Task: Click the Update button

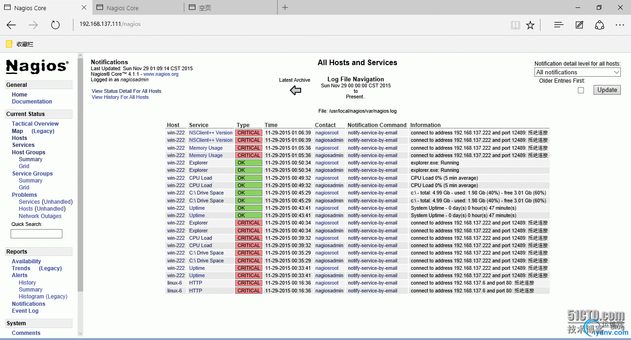Action: 607,90
